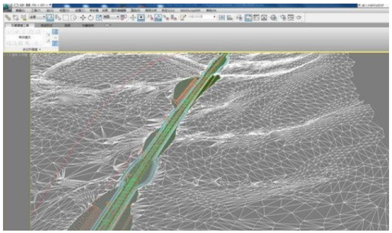Click the viewport label in perspective view
The height and width of the screenshot is (233, 392).
pyautogui.click(x=17, y=55)
